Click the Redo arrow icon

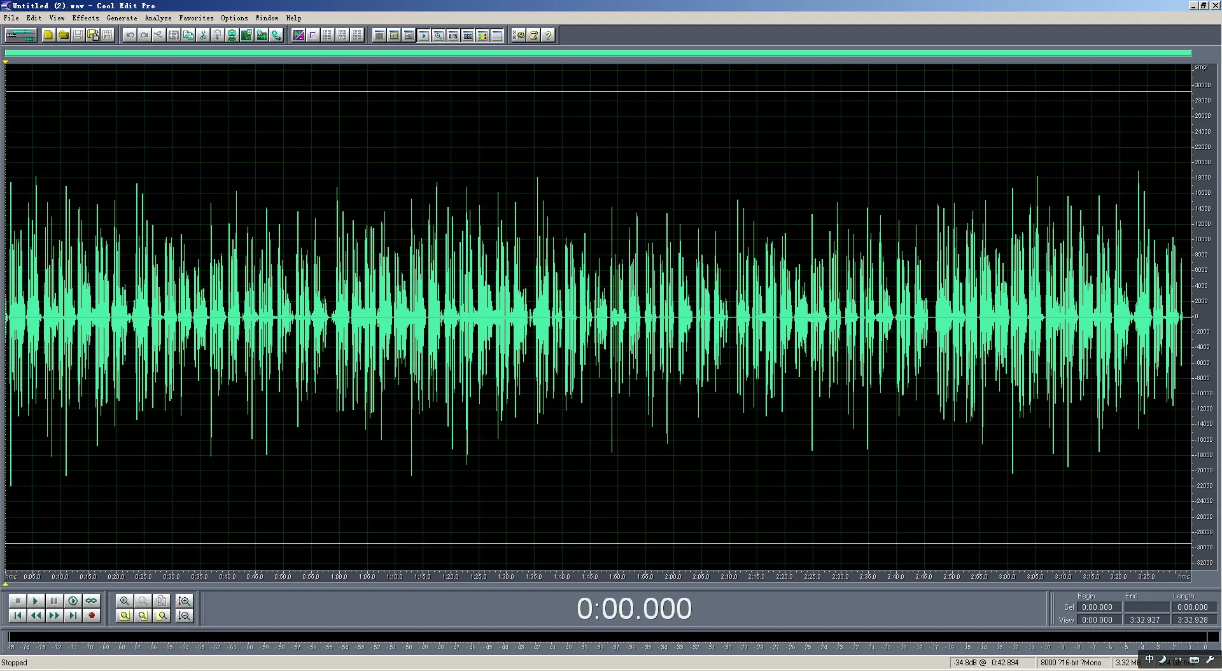pyautogui.click(x=144, y=35)
